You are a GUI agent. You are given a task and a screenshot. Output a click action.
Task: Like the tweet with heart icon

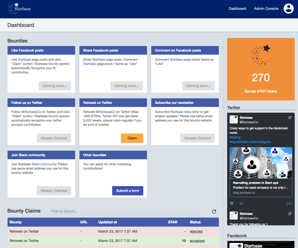(x=232, y=203)
